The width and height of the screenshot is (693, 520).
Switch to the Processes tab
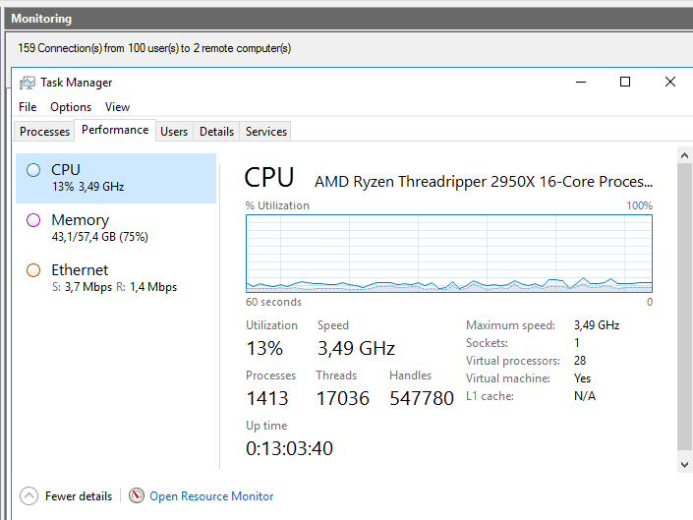45,132
